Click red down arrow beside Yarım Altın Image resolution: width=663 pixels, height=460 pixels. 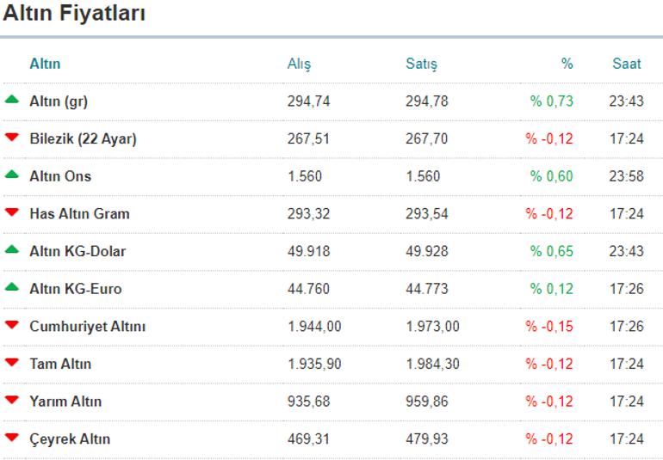point(11,400)
